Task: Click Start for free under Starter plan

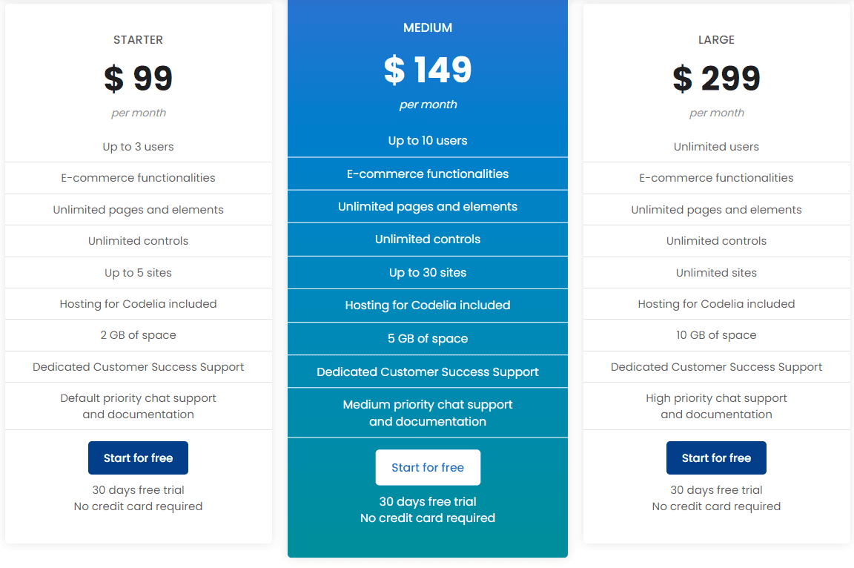Action: [x=138, y=458]
